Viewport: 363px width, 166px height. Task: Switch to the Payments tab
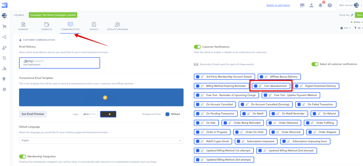(47, 26)
